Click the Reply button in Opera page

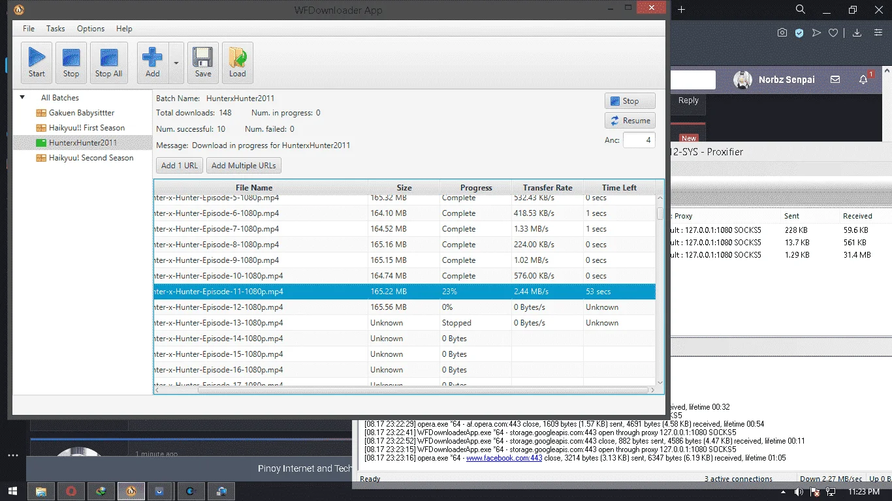(688, 100)
